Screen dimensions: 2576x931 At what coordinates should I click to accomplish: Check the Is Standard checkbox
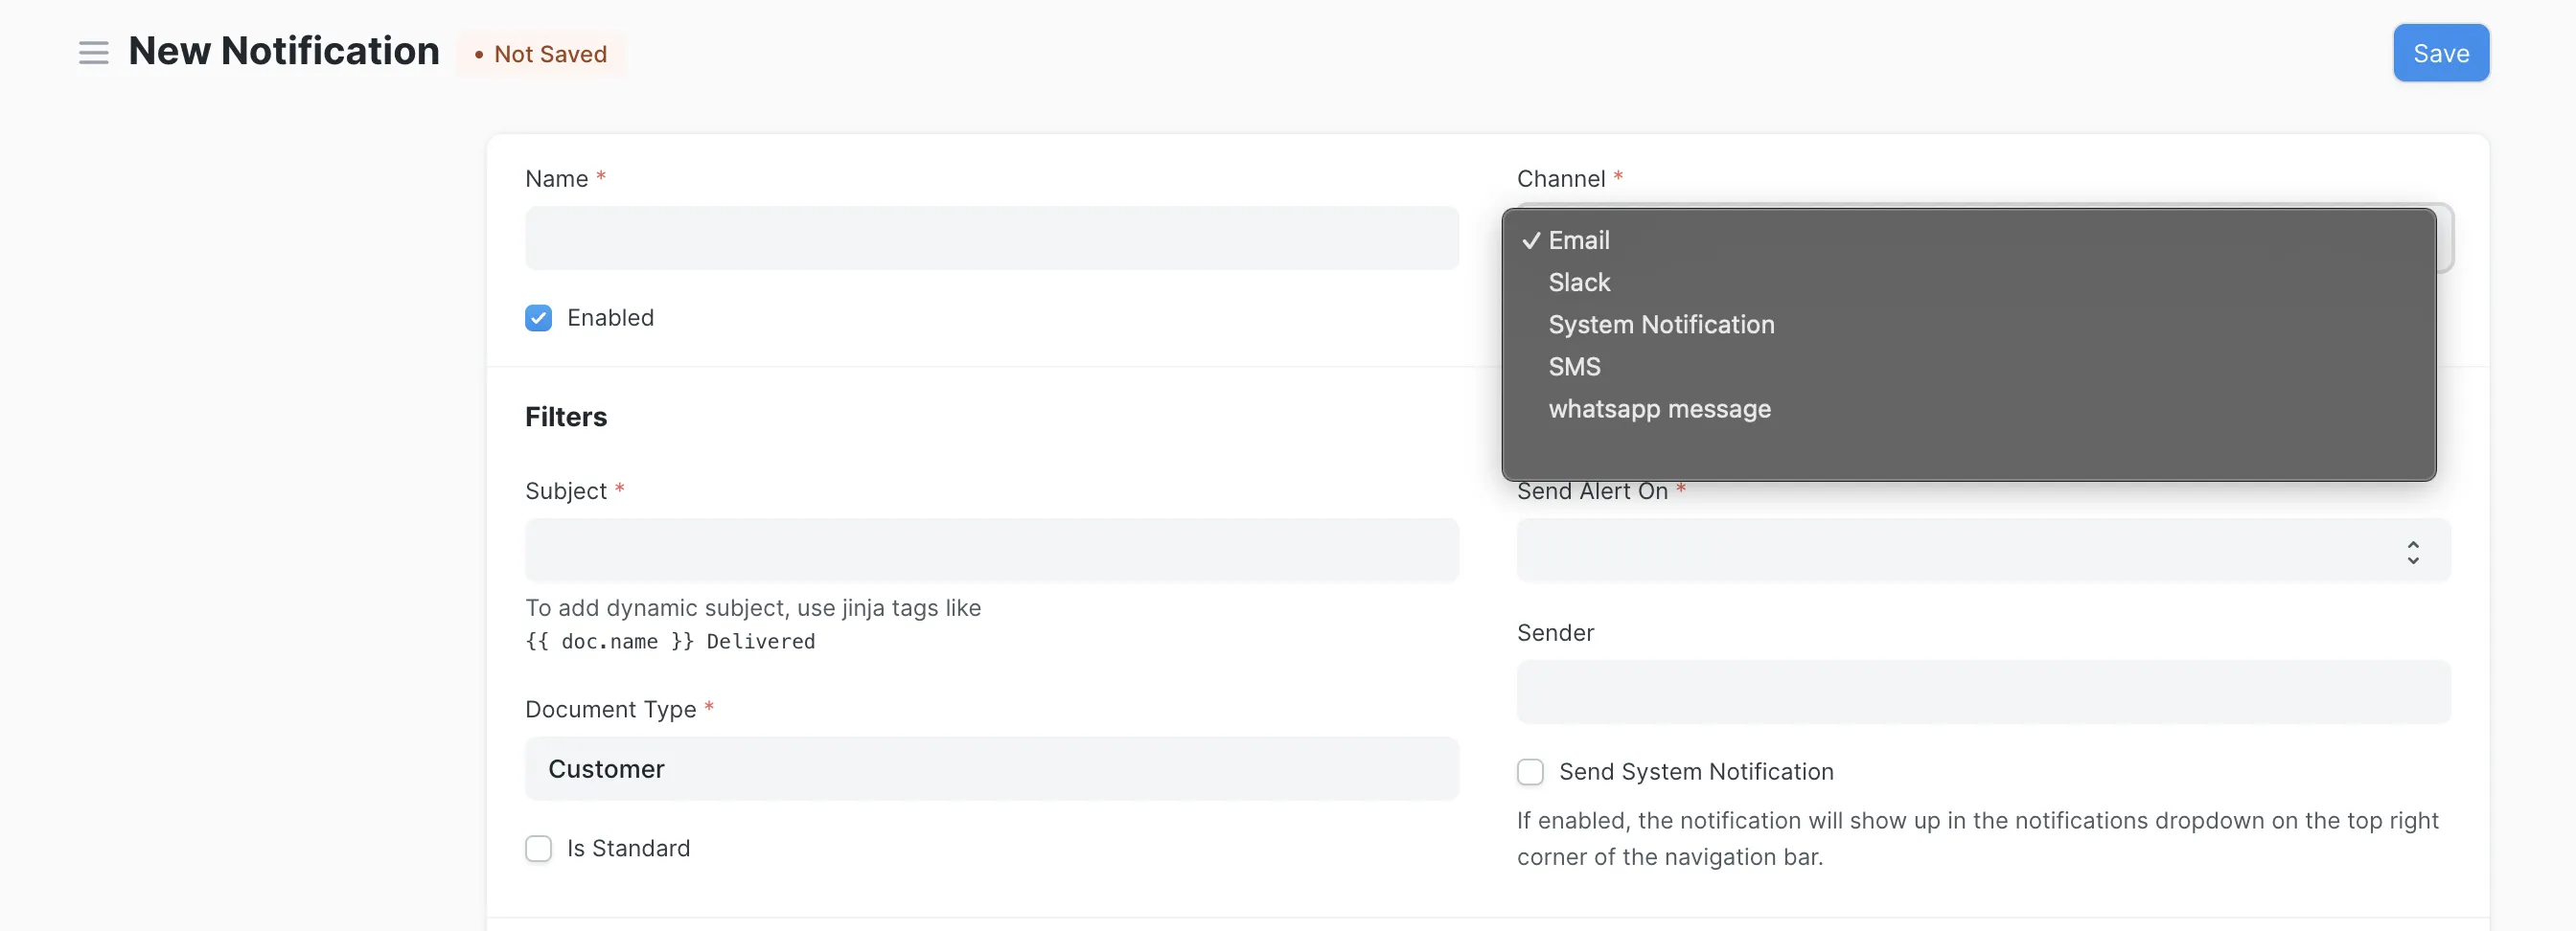point(538,848)
